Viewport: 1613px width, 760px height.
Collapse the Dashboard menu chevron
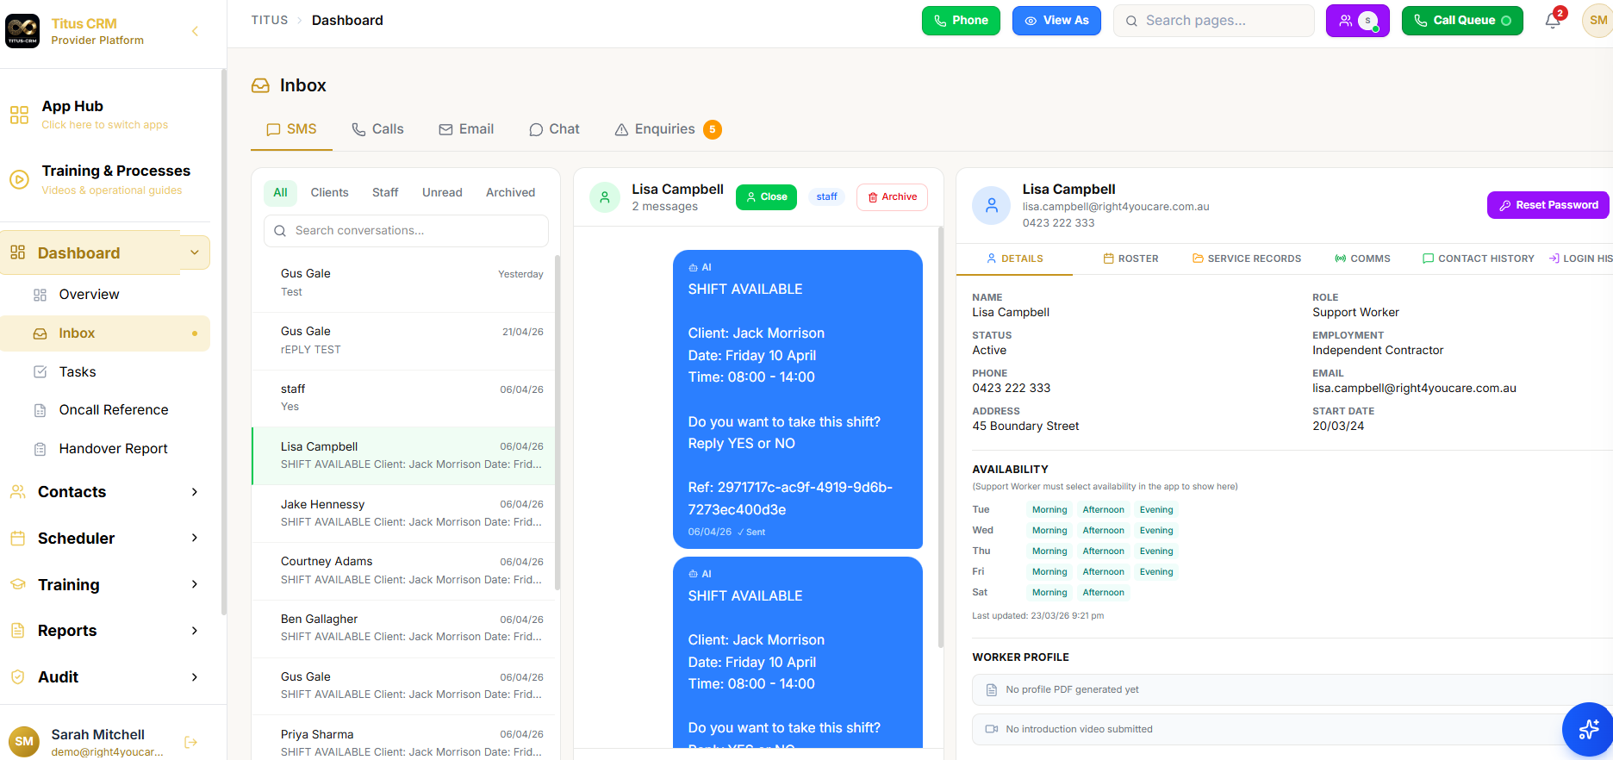pos(195,252)
